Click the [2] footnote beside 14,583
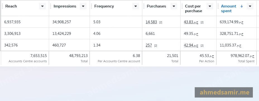The width and height of the screenshot is (259, 101). (160, 22)
